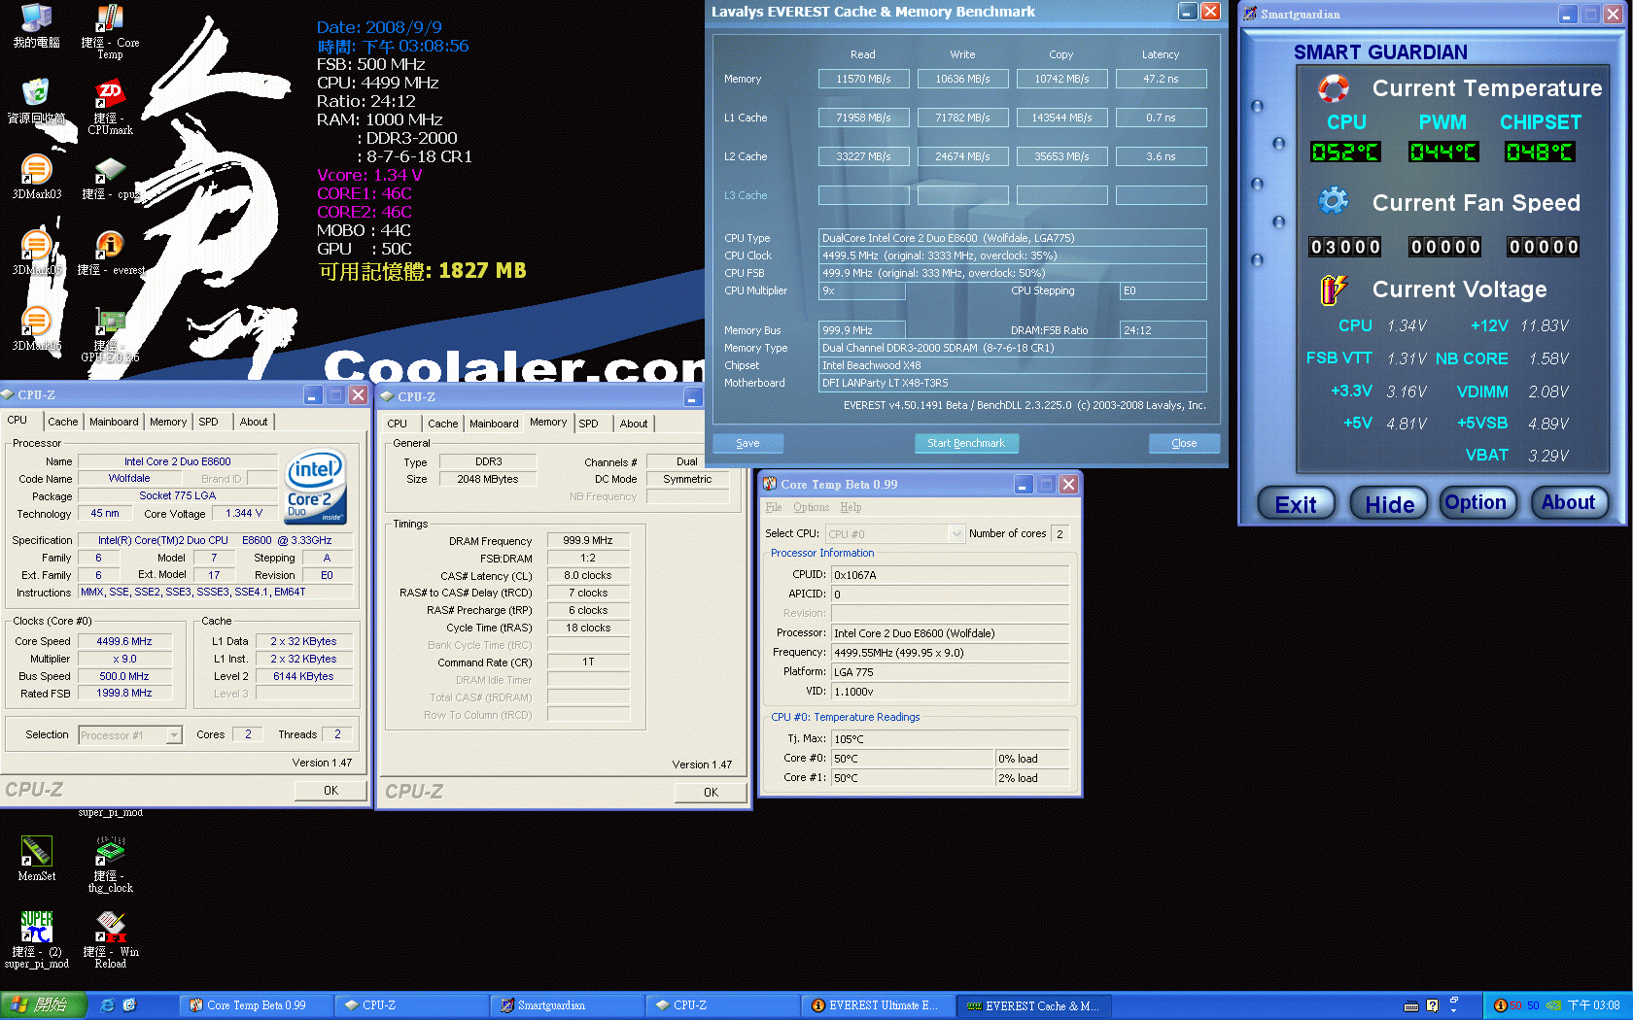Screen dimensions: 1633x1020
Task: Open the everest desktop shortcut
Action: point(110,255)
